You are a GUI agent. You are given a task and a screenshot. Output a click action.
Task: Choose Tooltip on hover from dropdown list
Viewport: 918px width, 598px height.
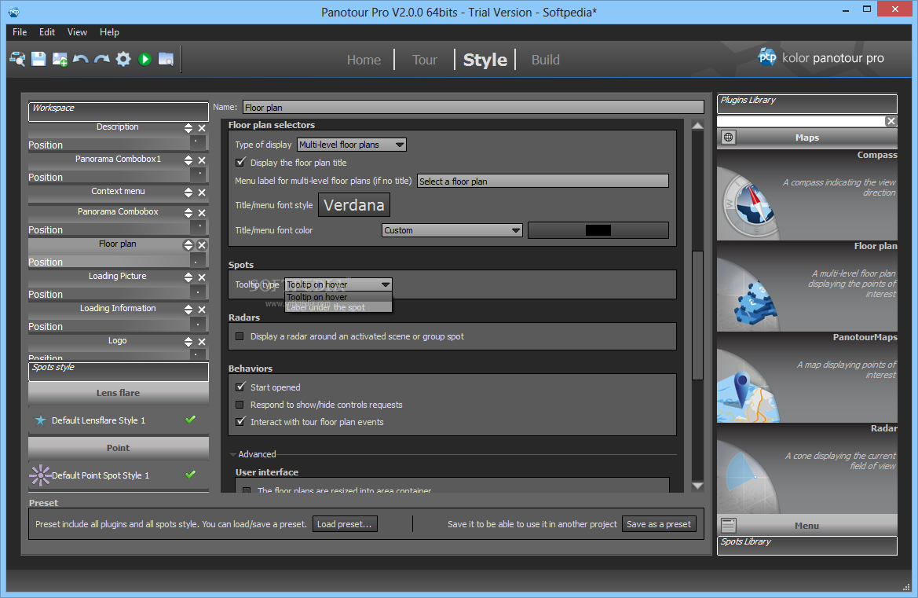(x=338, y=297)
